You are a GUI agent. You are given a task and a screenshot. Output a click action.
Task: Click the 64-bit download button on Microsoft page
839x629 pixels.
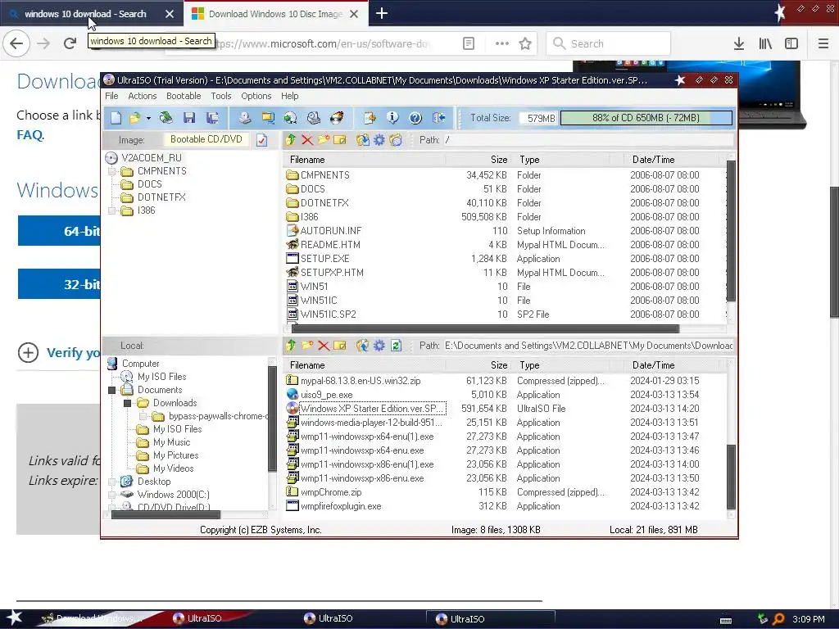tap(59, 232)
